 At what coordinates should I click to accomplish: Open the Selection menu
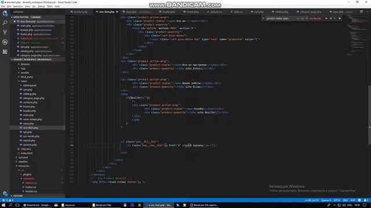tap(18, 6)
